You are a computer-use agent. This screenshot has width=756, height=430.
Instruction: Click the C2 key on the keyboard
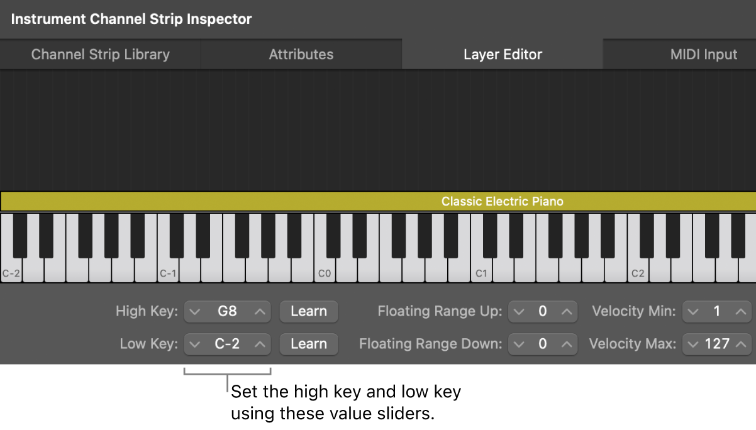coord(638,270)
